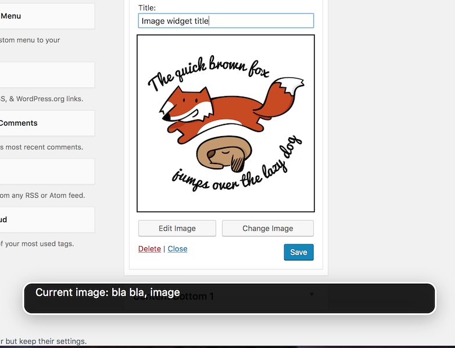Close the widget settings via Close link
Viewport: 455px width, 348px height.
coord(178,249)
